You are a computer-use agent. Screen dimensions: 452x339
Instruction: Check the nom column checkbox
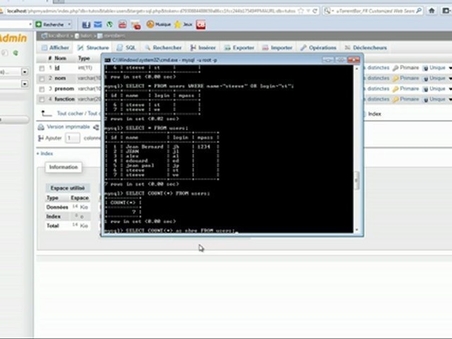(x=42, y=79)
